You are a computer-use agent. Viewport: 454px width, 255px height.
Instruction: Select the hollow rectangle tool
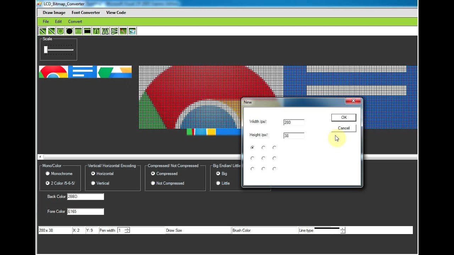click(78, 31)
